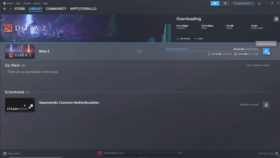This screenshot has width=280, height=158.
Task: Click 'There are no downloads in the queue'
Action: coord(33,72)
